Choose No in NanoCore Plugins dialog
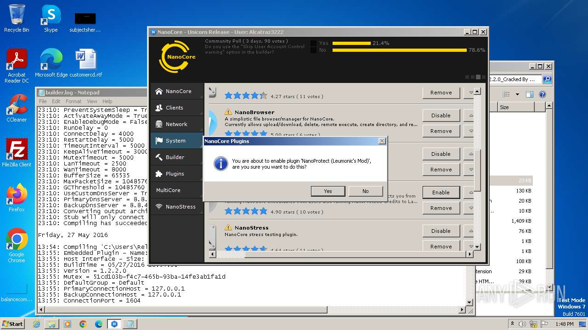The height and width of the screenshot is (330, 588). pyautogui.click(x=365, y=191)
